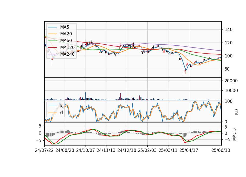246x177 pixels.
Task: Click the −5 label on left MACD axis
Action: (38, 140)
